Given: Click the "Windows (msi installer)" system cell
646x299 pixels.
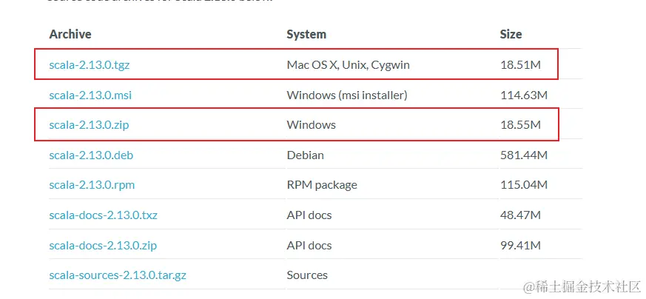Looking at the screenshot, I should (x=346, y=95).
